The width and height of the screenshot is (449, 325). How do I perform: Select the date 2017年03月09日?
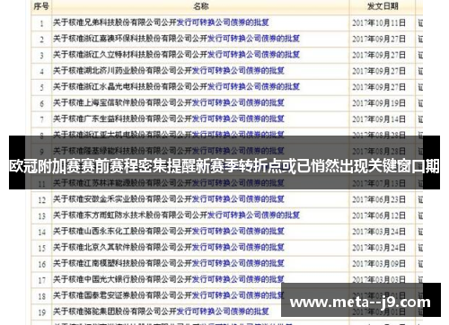point(379,264)
